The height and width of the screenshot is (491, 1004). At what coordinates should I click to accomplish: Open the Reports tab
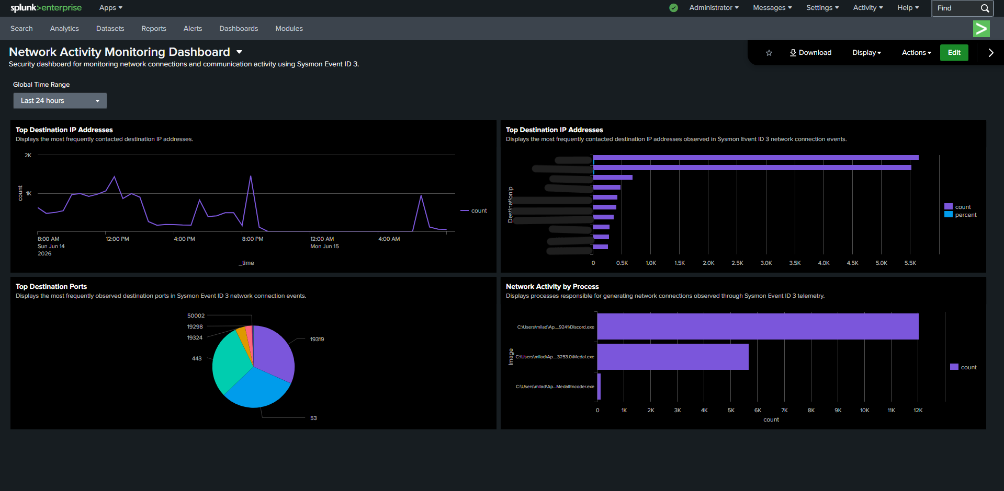point(154,29)
